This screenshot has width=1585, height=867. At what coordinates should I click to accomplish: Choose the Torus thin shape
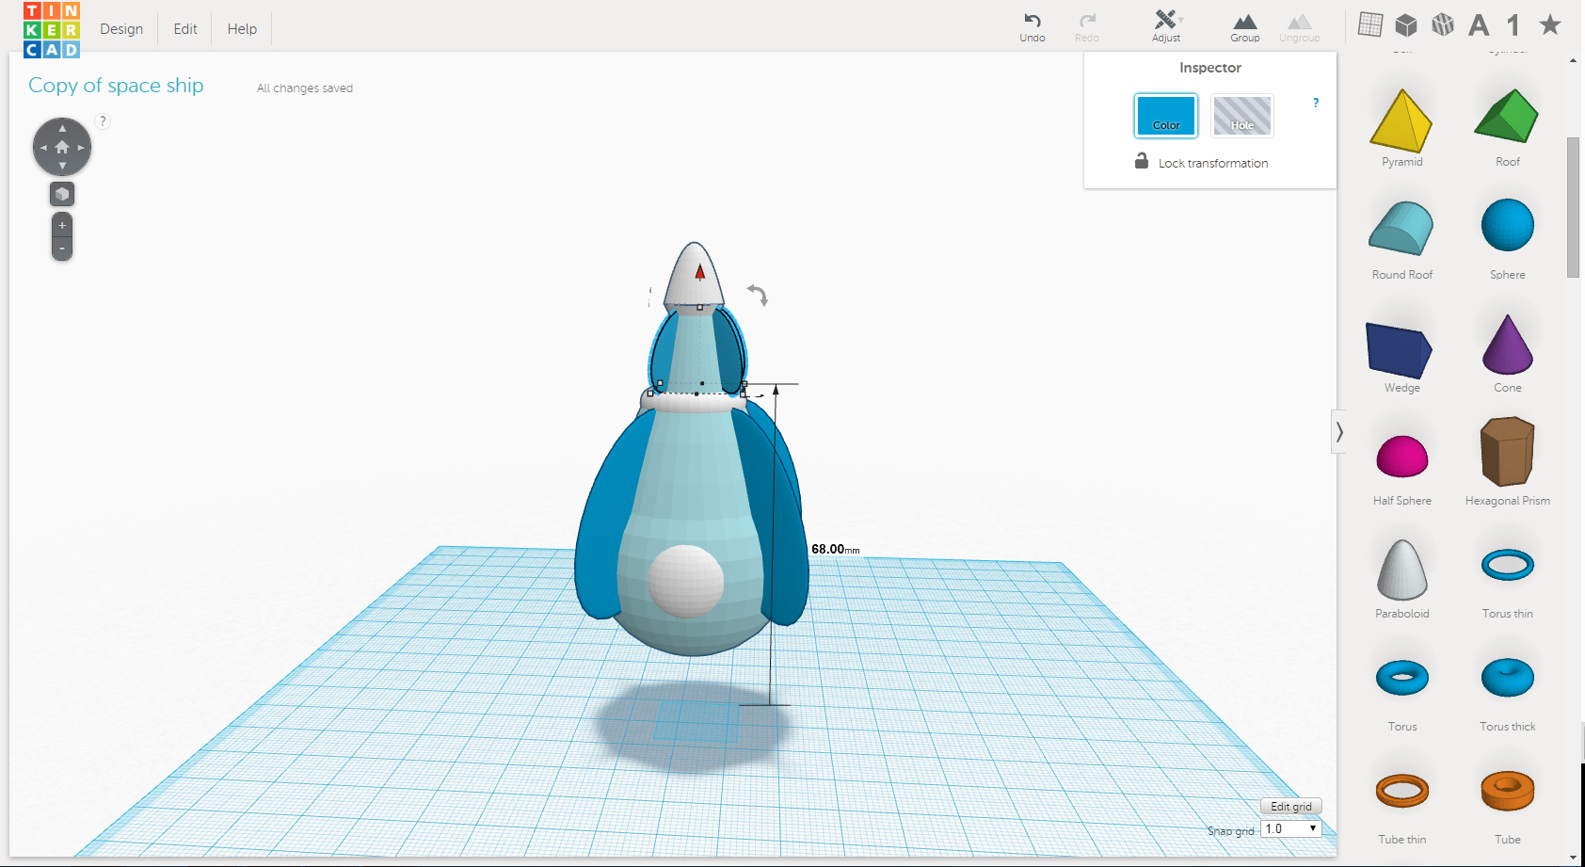[x=1508, y=565]
